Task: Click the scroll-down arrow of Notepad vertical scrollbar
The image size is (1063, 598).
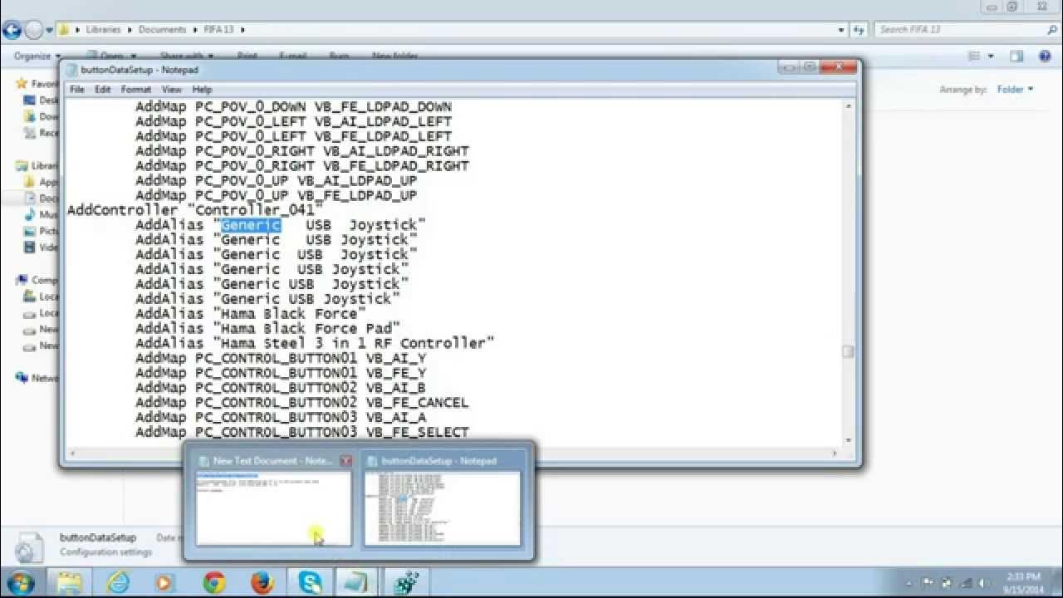Action: [x=848, y=439]
